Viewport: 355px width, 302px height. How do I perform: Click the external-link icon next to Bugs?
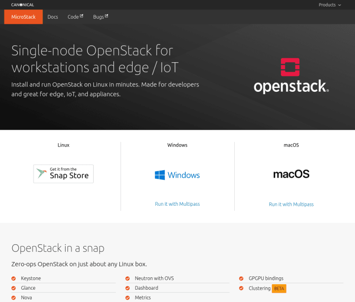[x=106, y=16]
